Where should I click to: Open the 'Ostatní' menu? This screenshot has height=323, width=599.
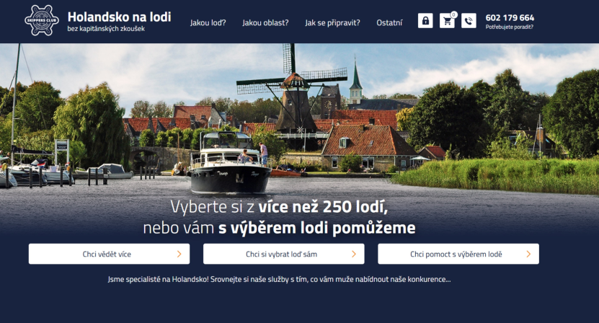[389, 22]
